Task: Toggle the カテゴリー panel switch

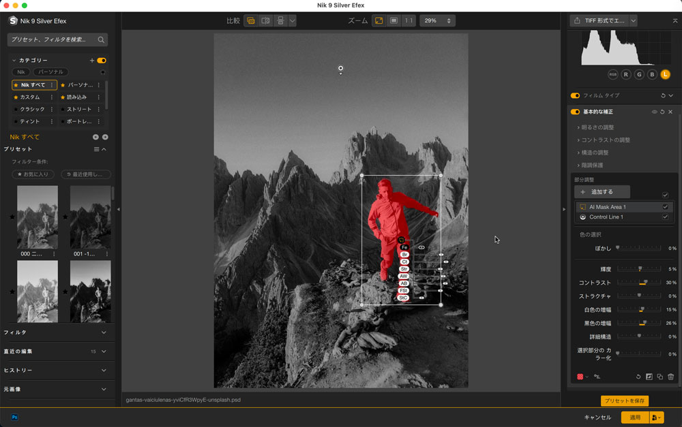Action: pos(102,61)
